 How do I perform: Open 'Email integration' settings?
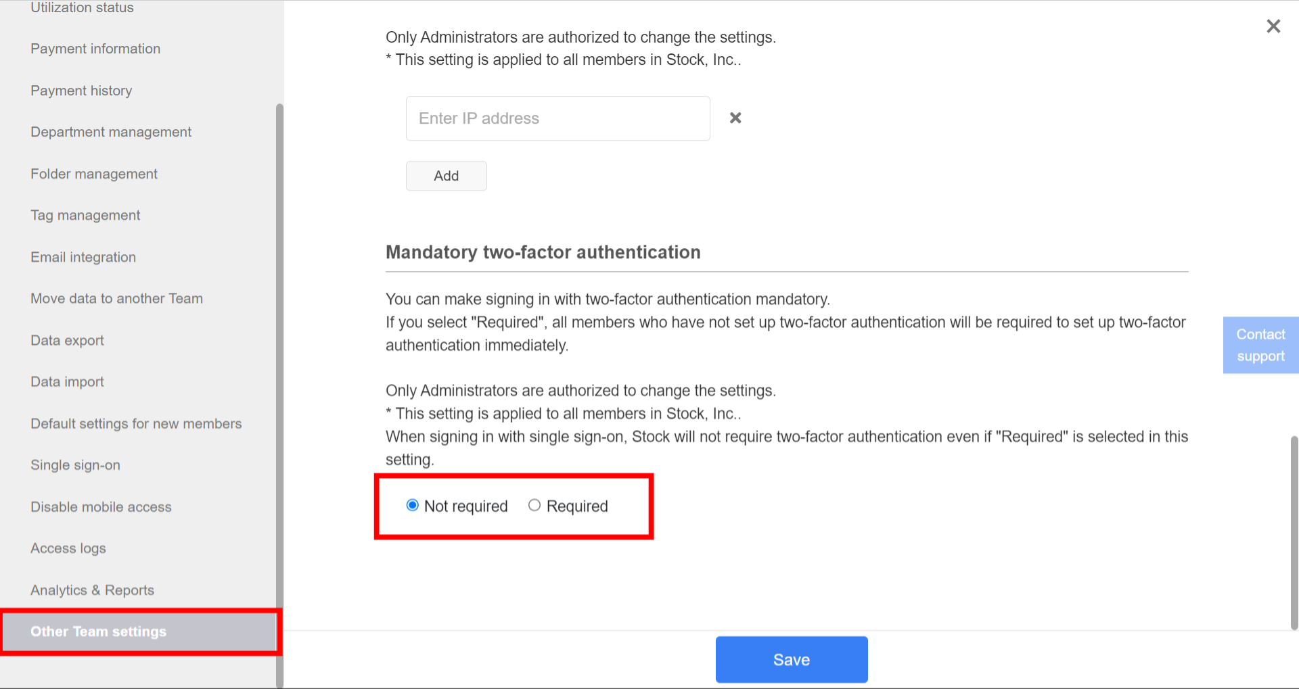coord(83,256)
